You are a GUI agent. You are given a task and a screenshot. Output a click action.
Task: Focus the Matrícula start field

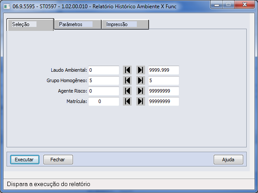(104, 101)
